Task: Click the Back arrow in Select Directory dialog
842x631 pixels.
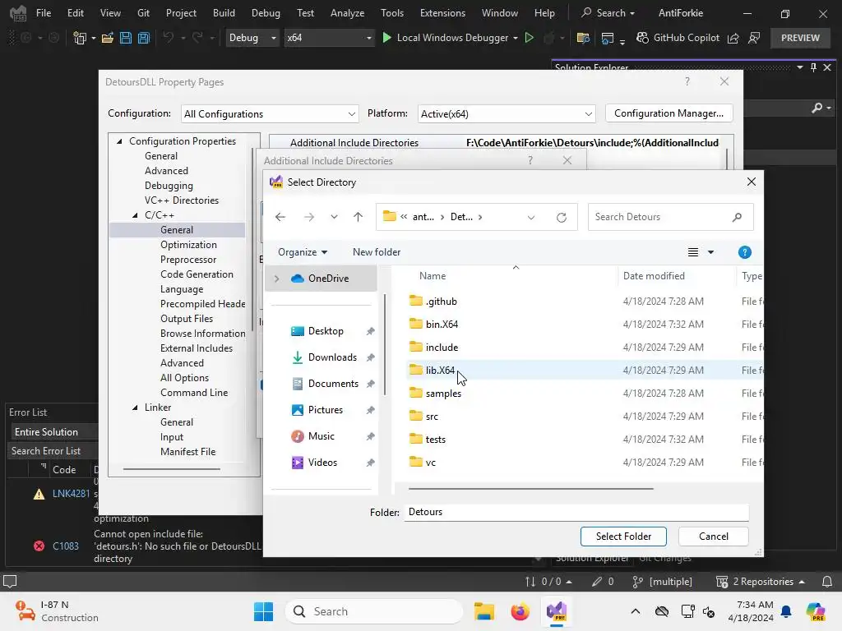Action: tap(280, 217)
